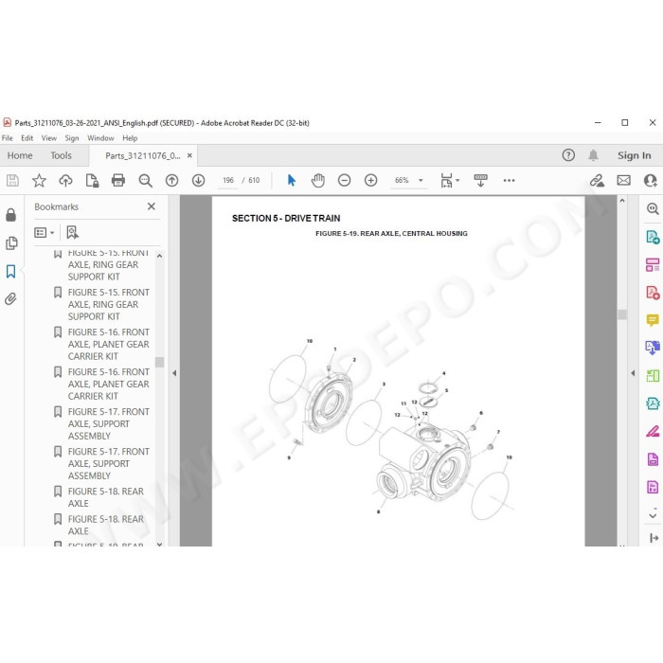Zoom out with the minus icon
Viewport: 663px width, 663px height.
pyautogui.click(x=344, y=181)
